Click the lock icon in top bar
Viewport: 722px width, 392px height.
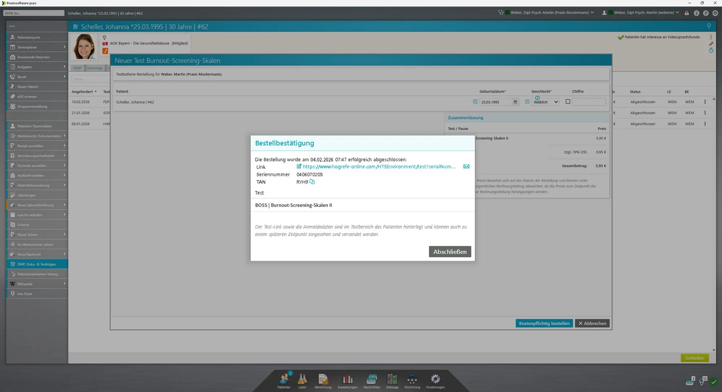pos(686,13)
